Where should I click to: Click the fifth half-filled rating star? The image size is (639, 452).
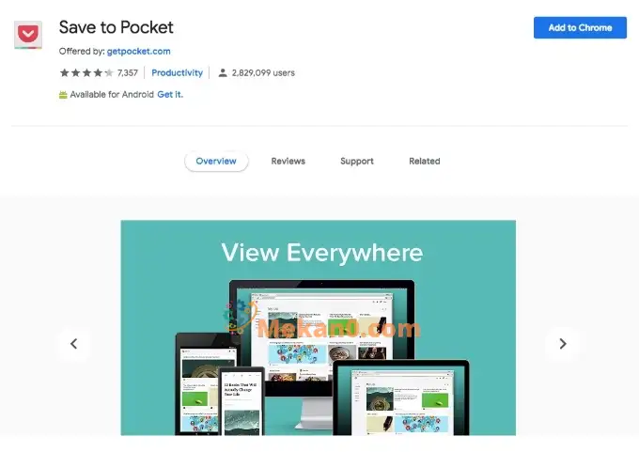click(109, 73)
